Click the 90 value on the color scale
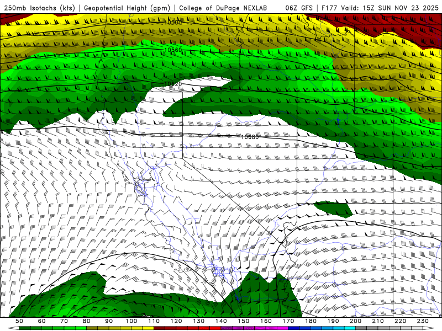442x331 pixels. (x=109, y=321)
